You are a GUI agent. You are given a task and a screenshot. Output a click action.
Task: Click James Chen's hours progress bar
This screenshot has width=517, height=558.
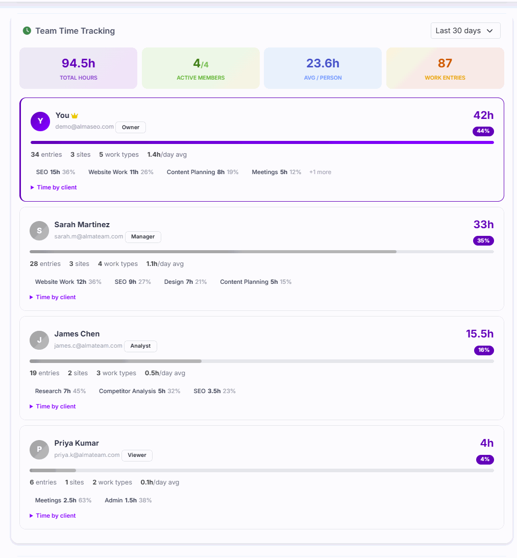click(261, 361)
